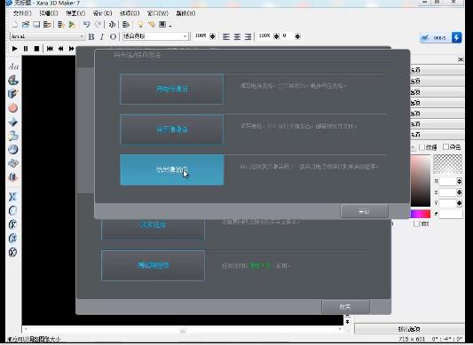Open the window (W) menu
Screen dimensions: 473x345
(158, 13)
